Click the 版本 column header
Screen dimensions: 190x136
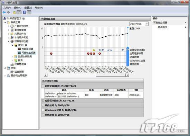[92, 90]
